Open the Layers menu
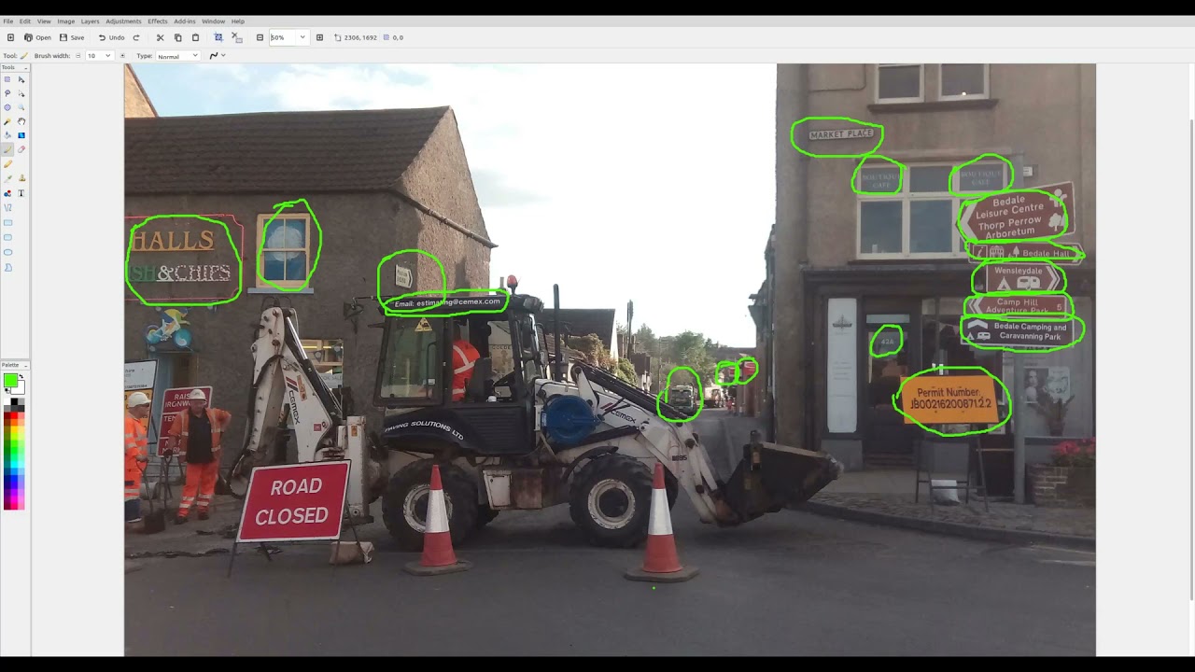This screenshot has width=1195, height=672. click(x=90, y=21)
